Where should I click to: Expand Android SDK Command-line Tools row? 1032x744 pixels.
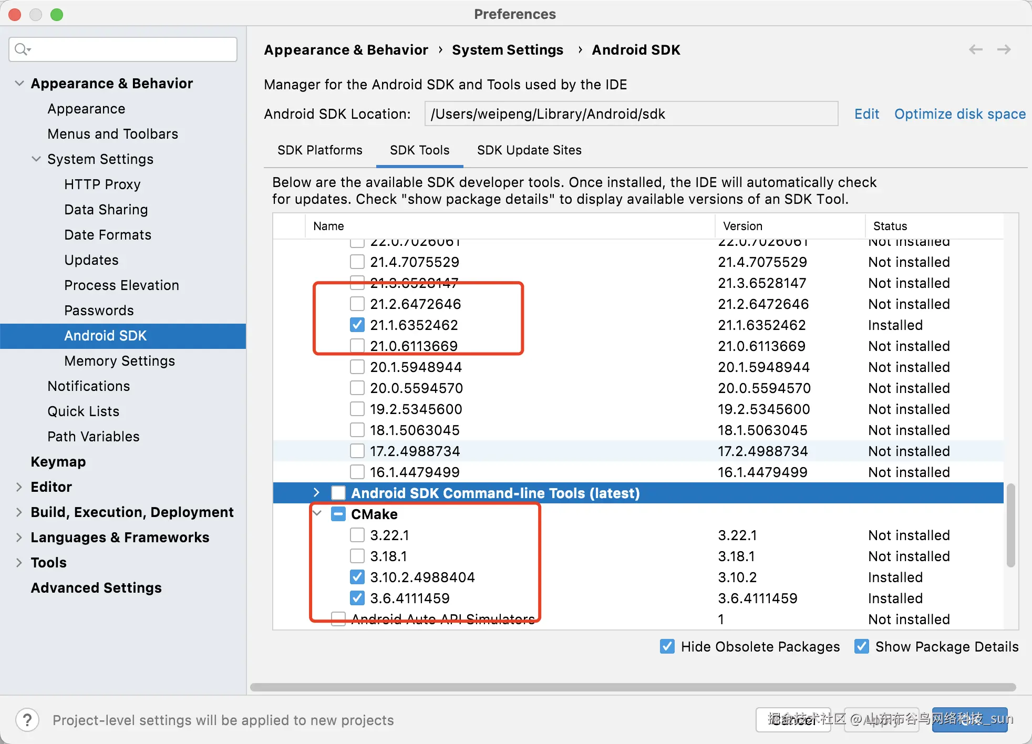pyautogui.click(x=316, y=493)
